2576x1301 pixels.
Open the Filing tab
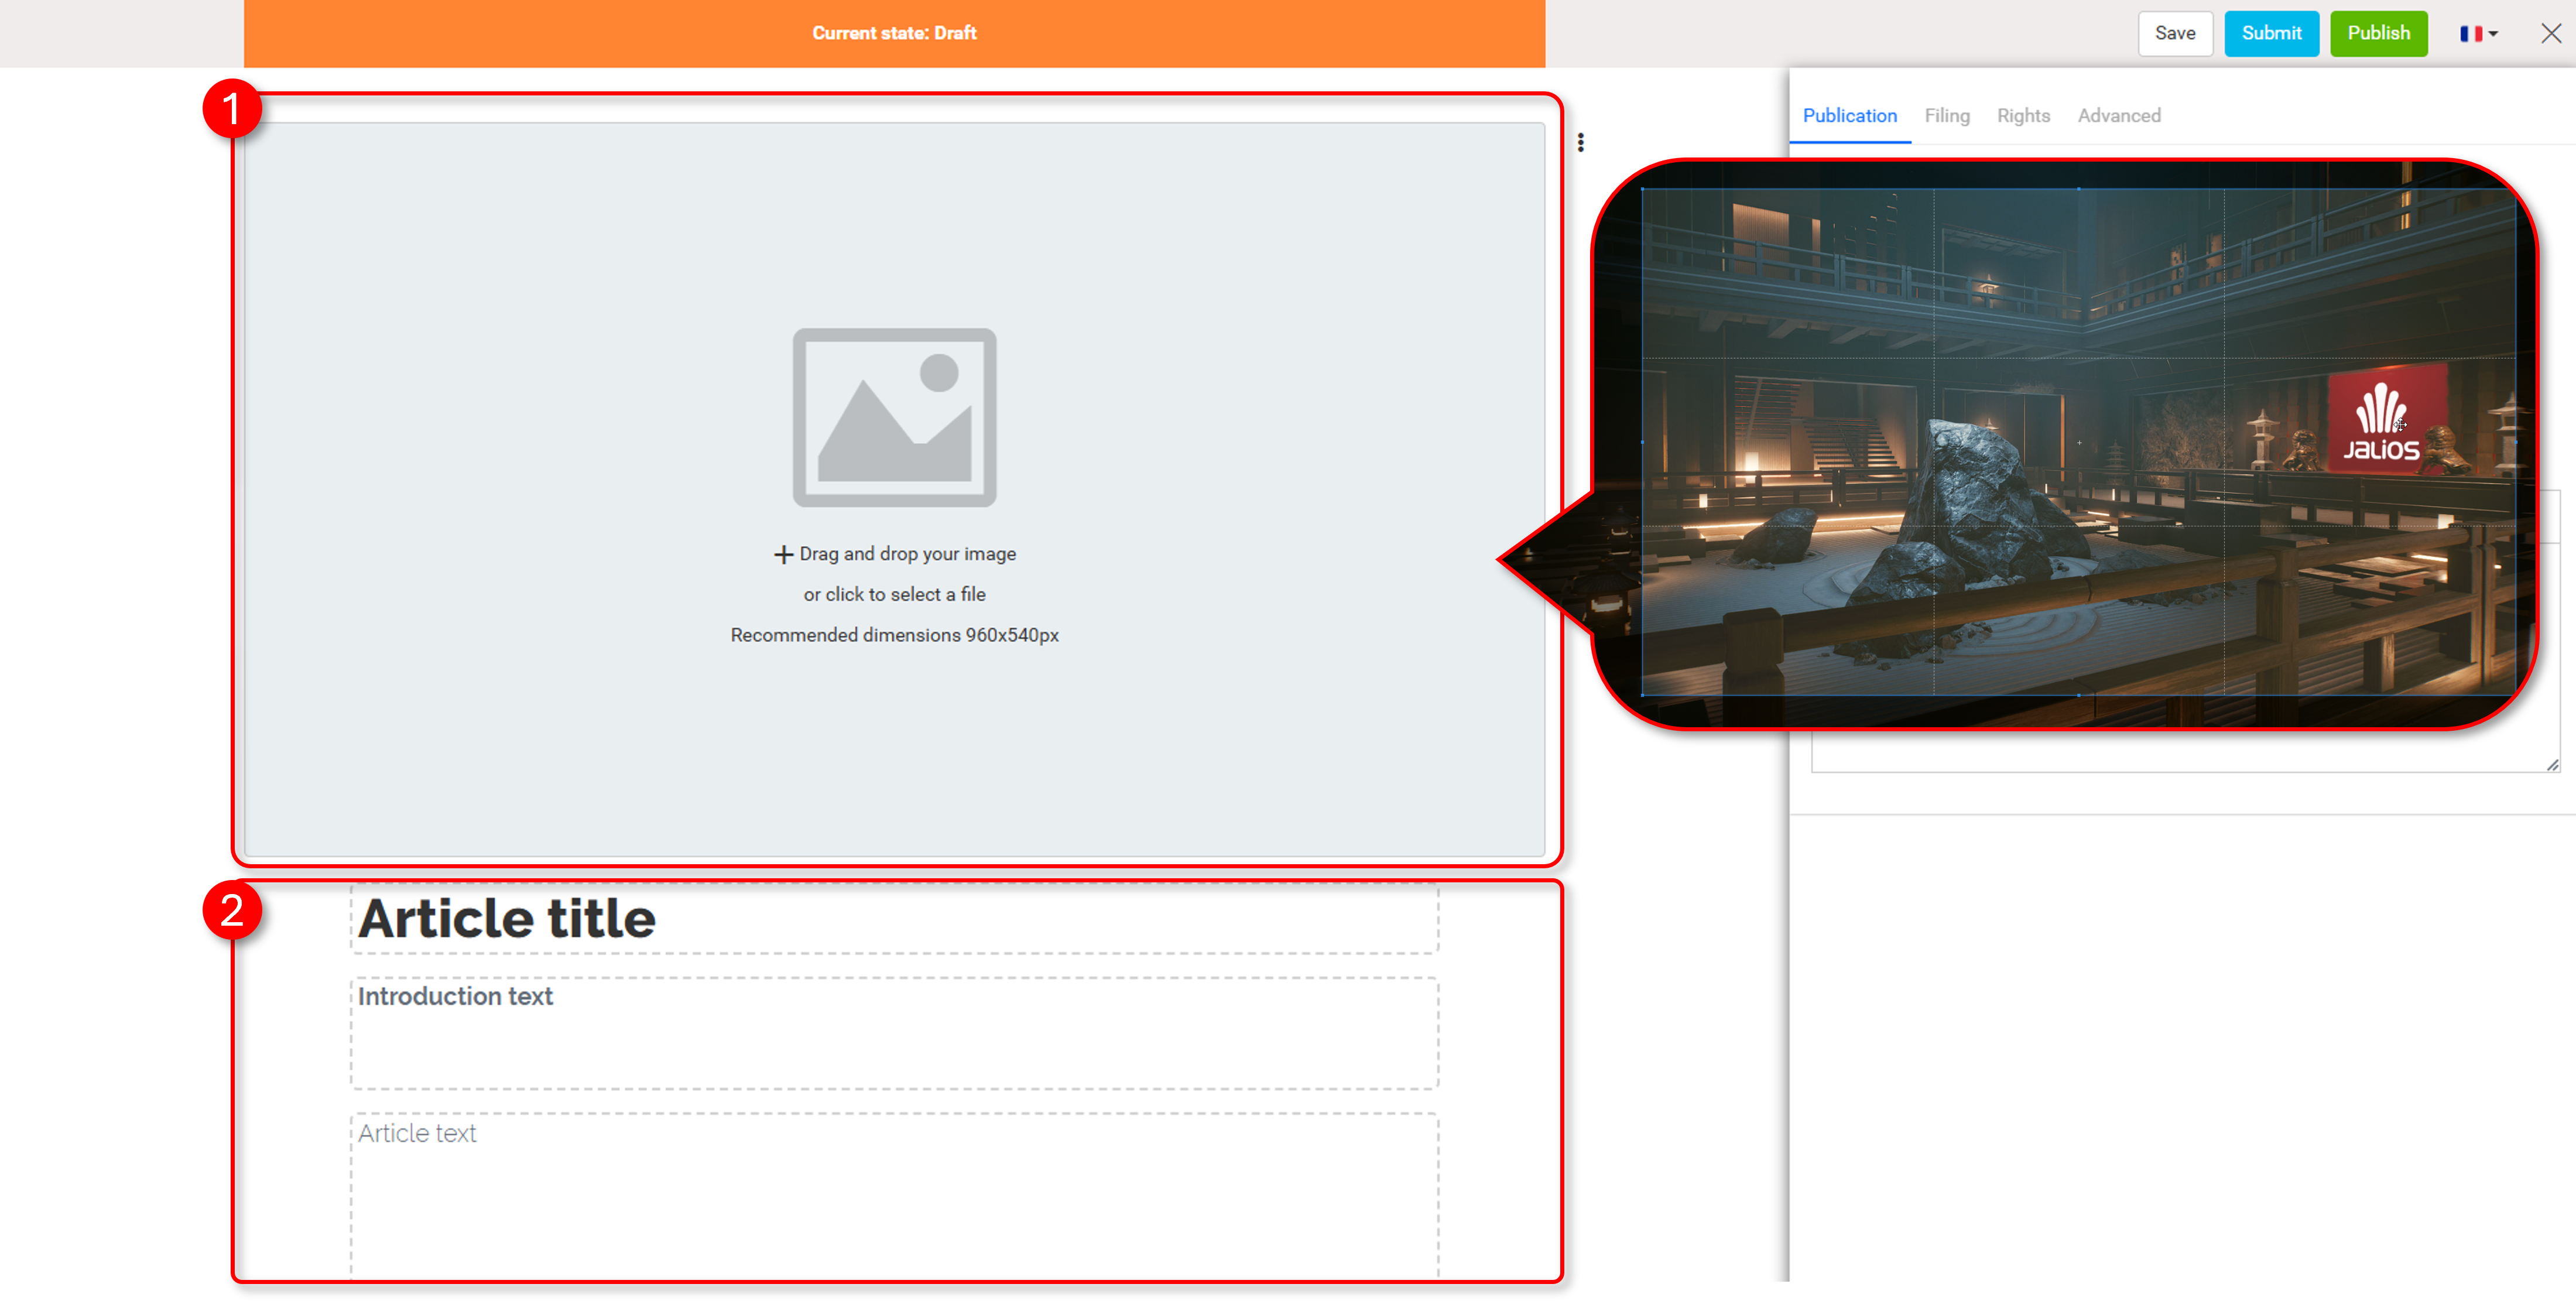coord(1946,115)
